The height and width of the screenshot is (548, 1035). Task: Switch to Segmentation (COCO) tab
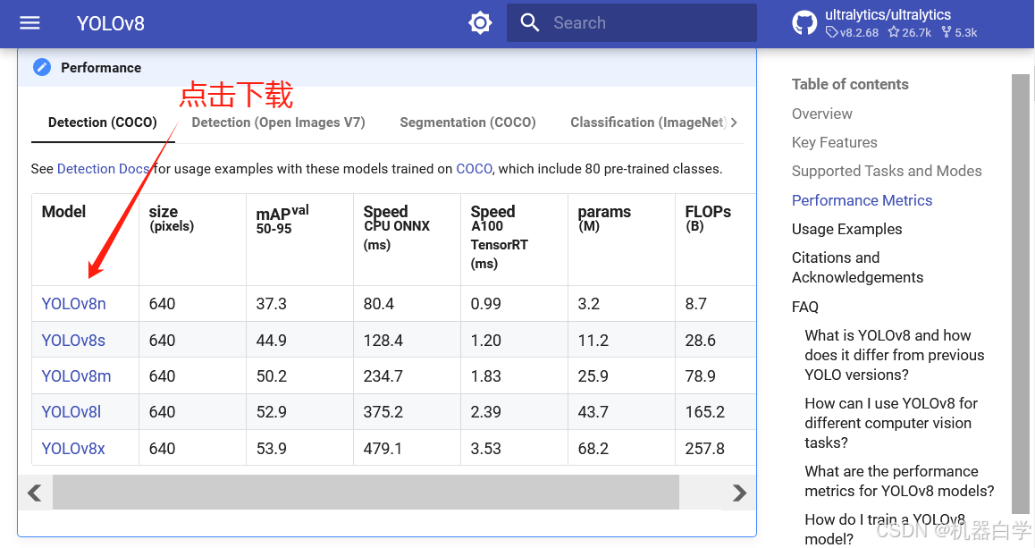point(467,122)
